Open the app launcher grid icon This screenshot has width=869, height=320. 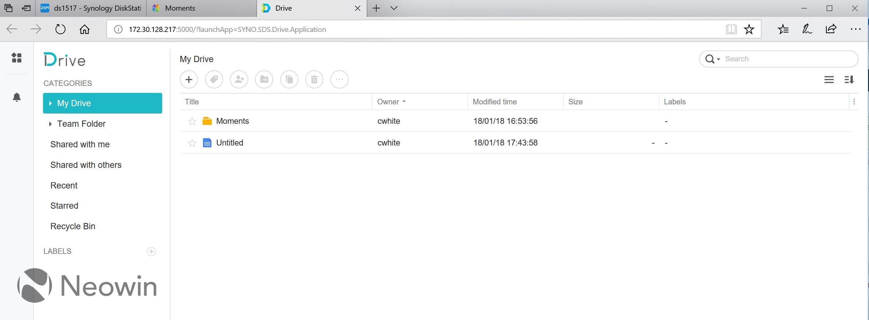point(17,58)
